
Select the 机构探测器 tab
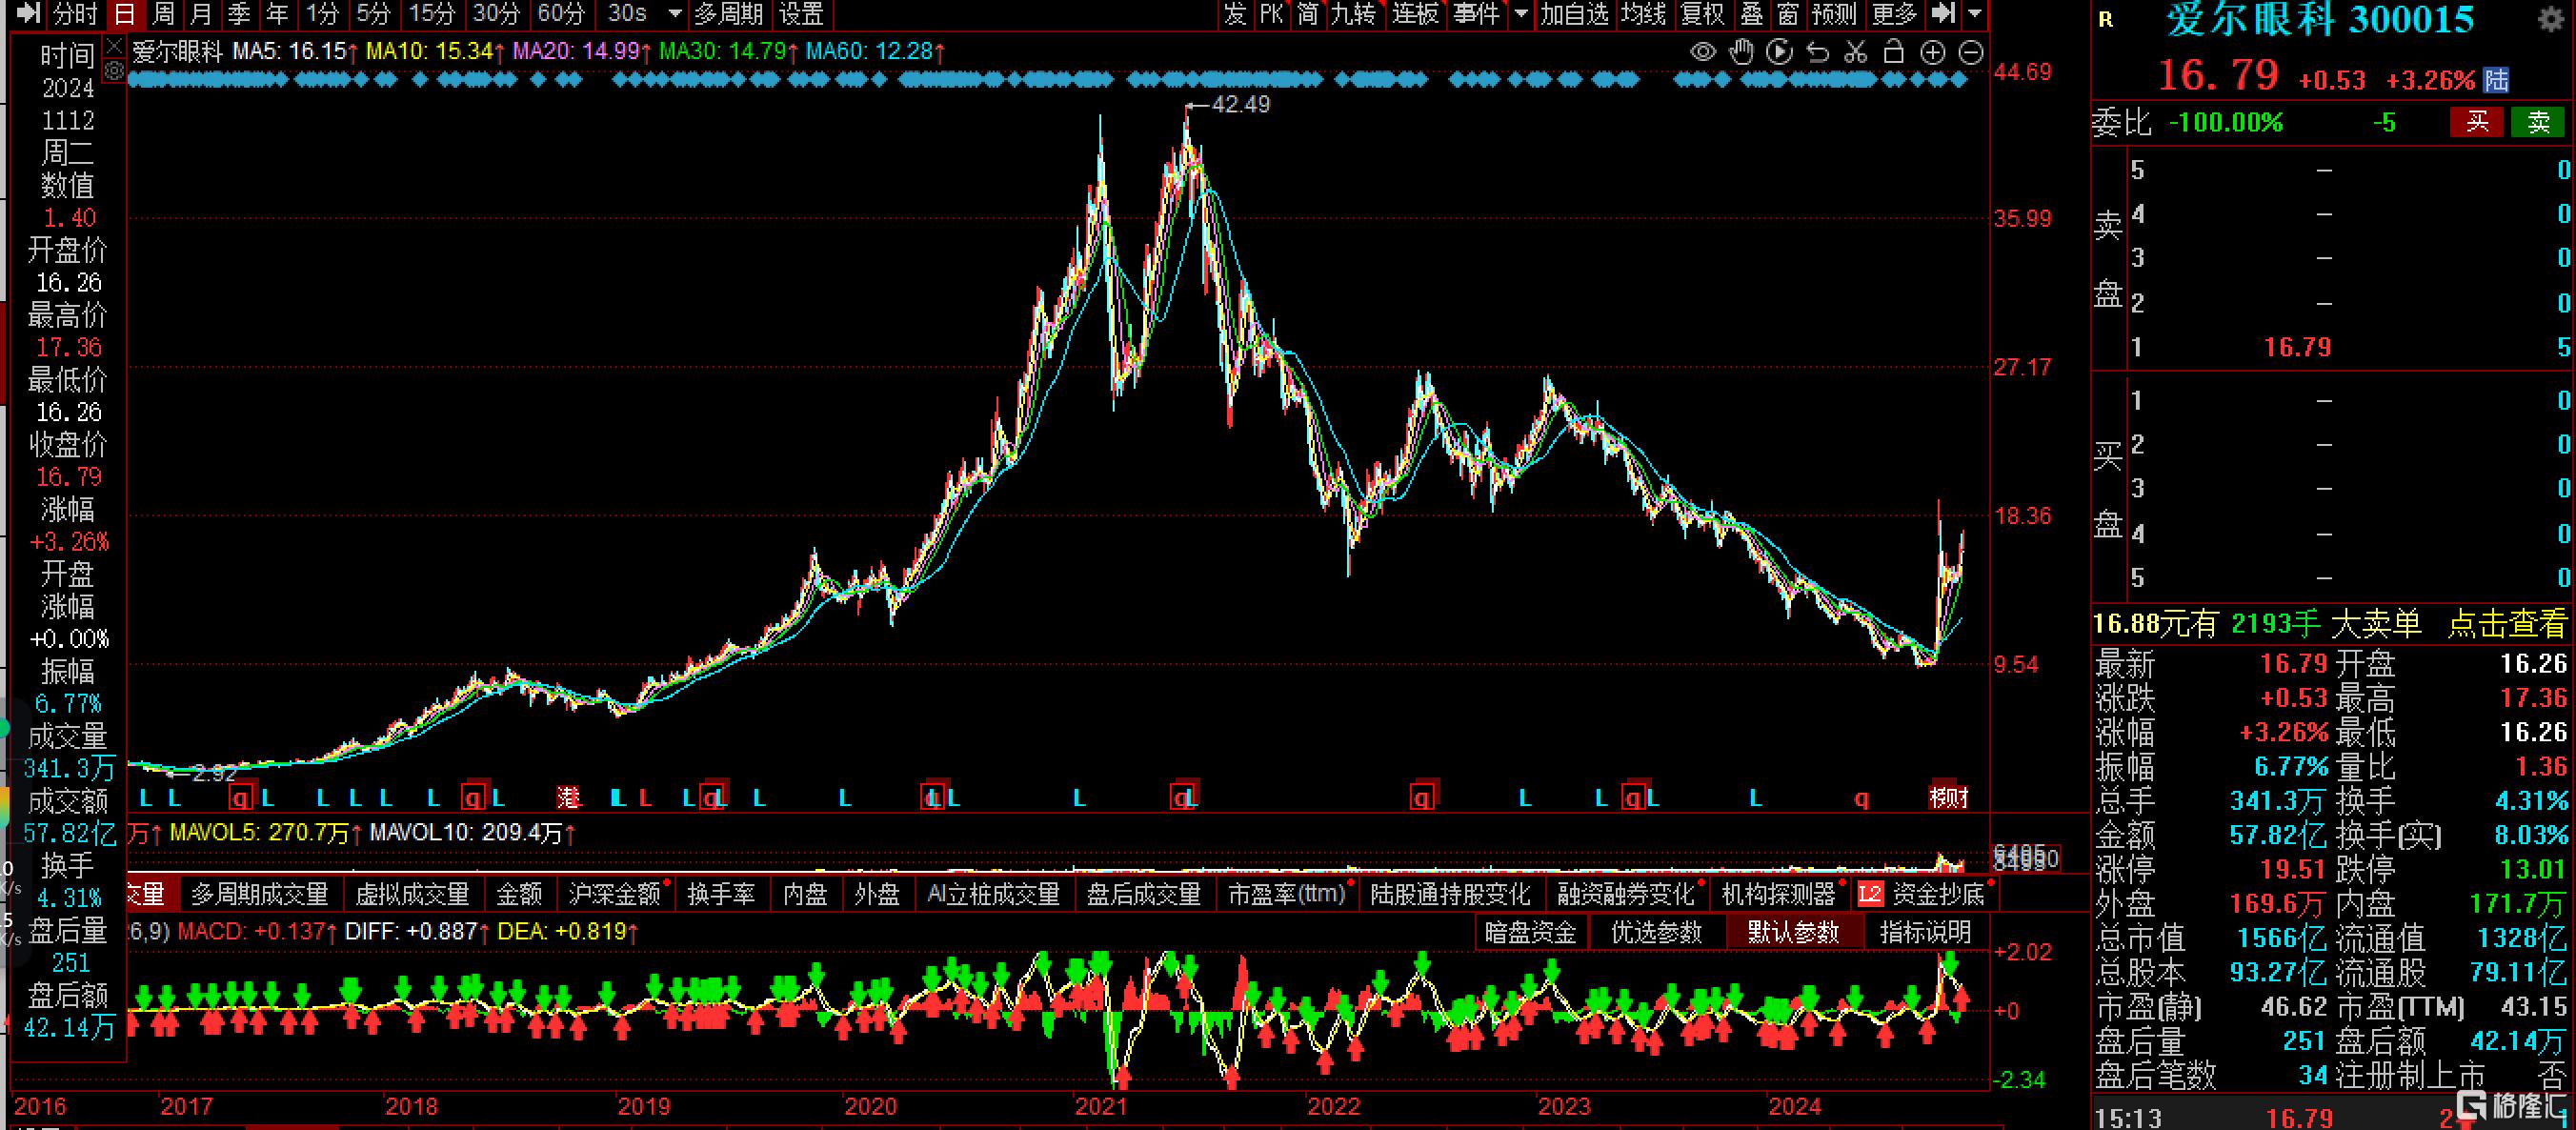[x=1778, y=894]
